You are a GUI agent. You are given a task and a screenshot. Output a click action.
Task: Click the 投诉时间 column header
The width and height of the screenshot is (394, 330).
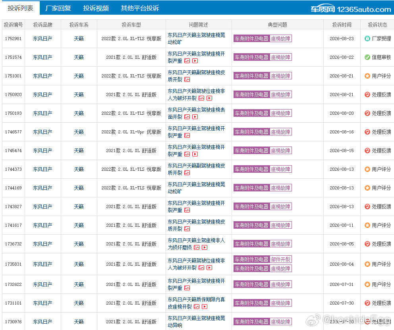pyautogui.click(x=342, y=25)
